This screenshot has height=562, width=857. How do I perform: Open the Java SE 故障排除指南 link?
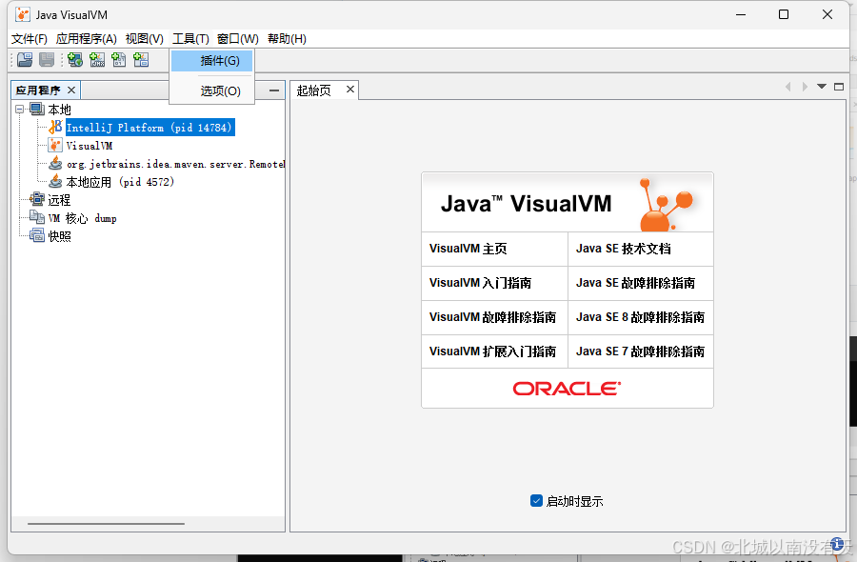pyautogui.click(x=635, y=283)
